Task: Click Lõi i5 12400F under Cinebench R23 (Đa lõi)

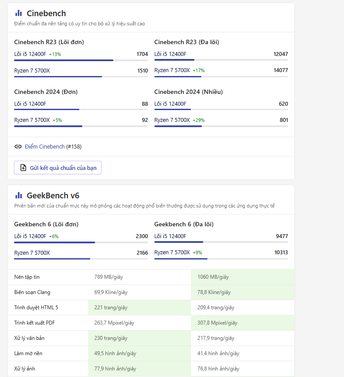Action: [170, 54]
